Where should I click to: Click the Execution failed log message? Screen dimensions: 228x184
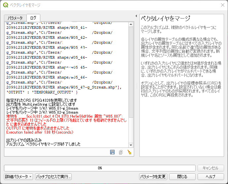pyautogui.click(x=40, y=132)
